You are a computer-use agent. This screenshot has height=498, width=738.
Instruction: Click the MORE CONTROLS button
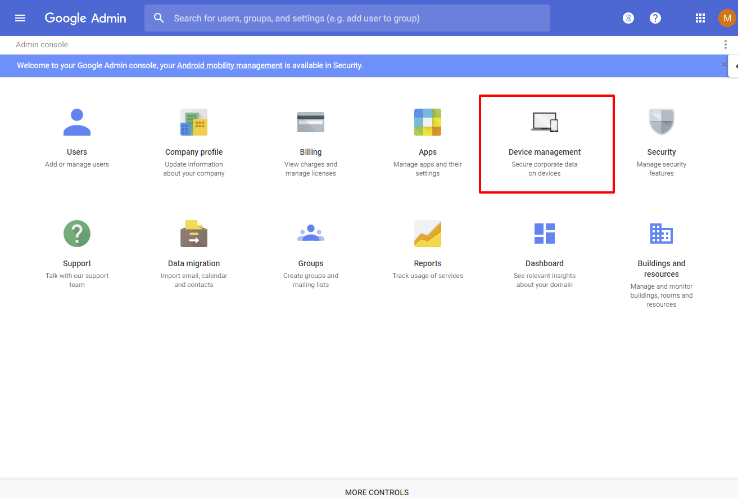click(x=377, y=492)
